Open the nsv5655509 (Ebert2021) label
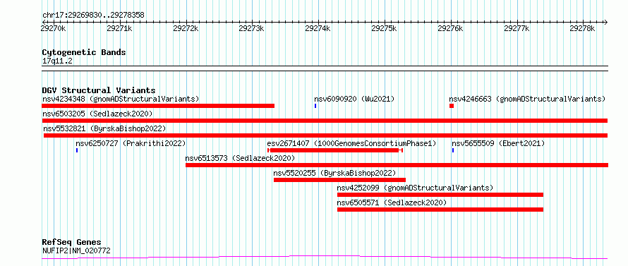628x266 pixels. point(498,143)
